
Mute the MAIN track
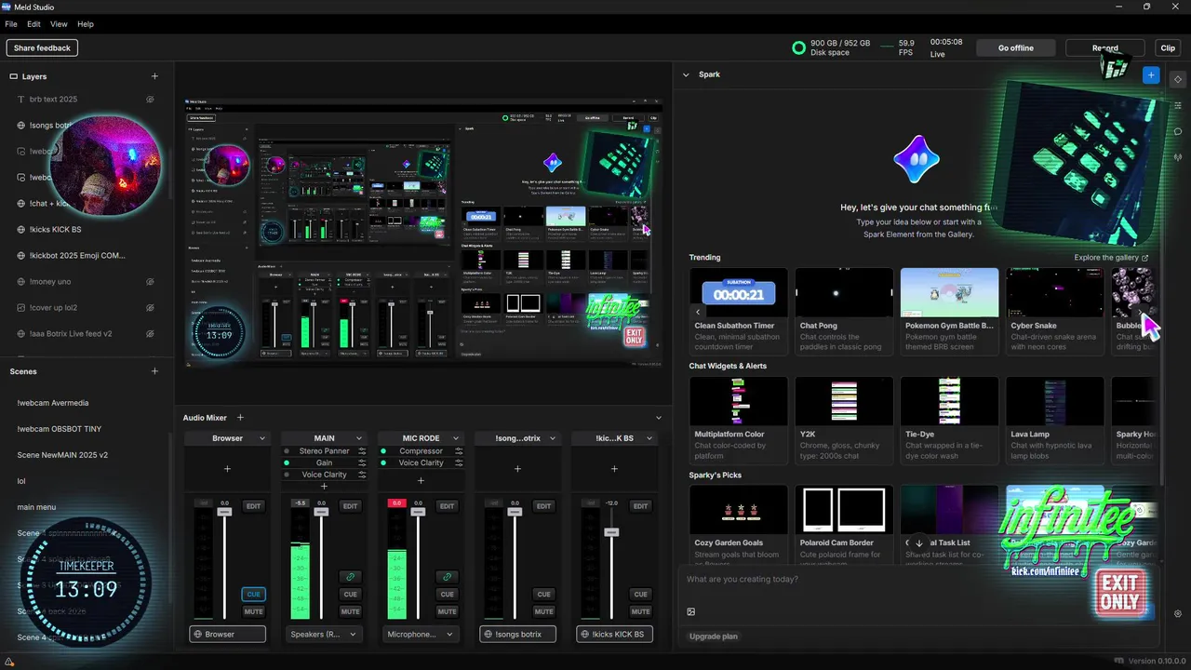350,611
